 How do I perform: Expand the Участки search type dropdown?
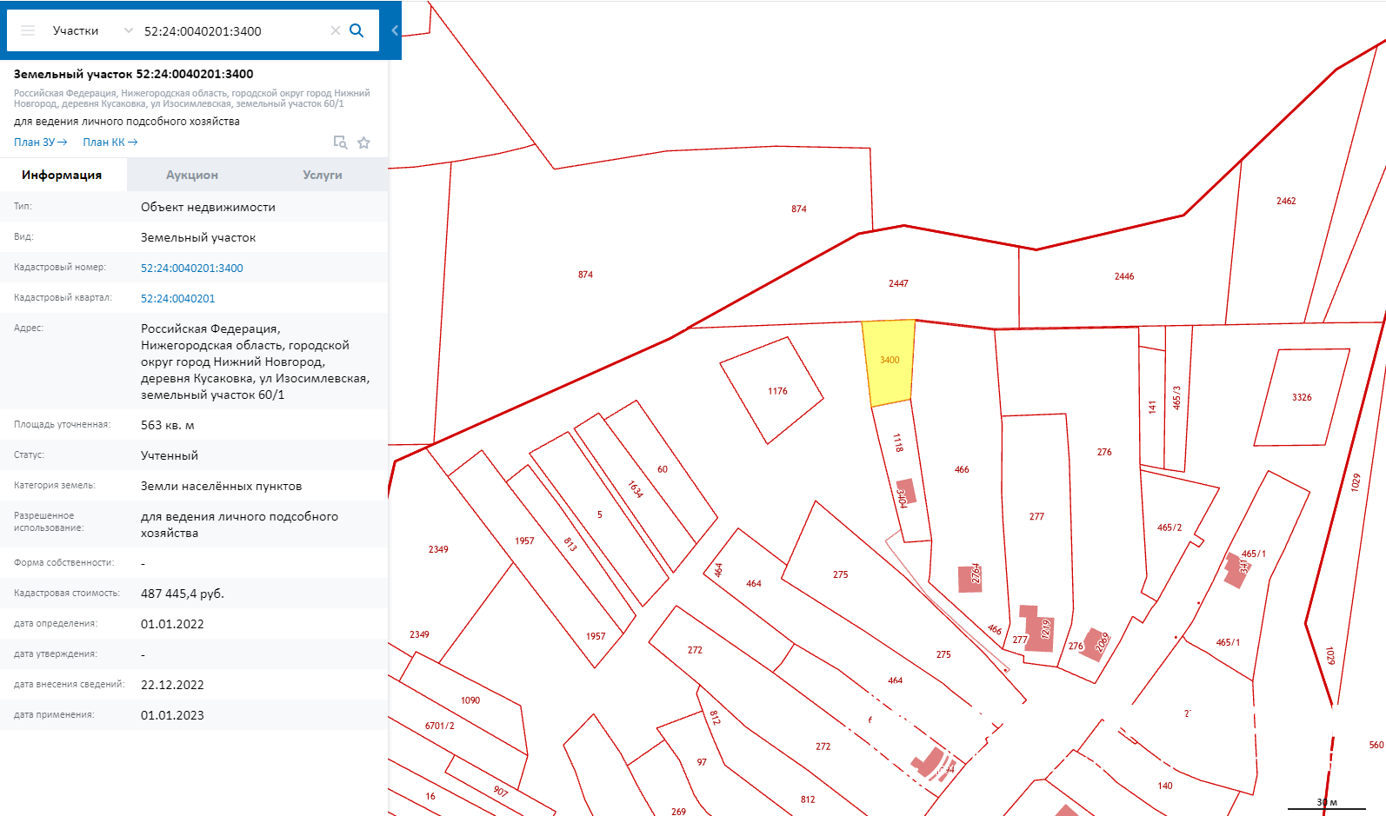(129, 30)
